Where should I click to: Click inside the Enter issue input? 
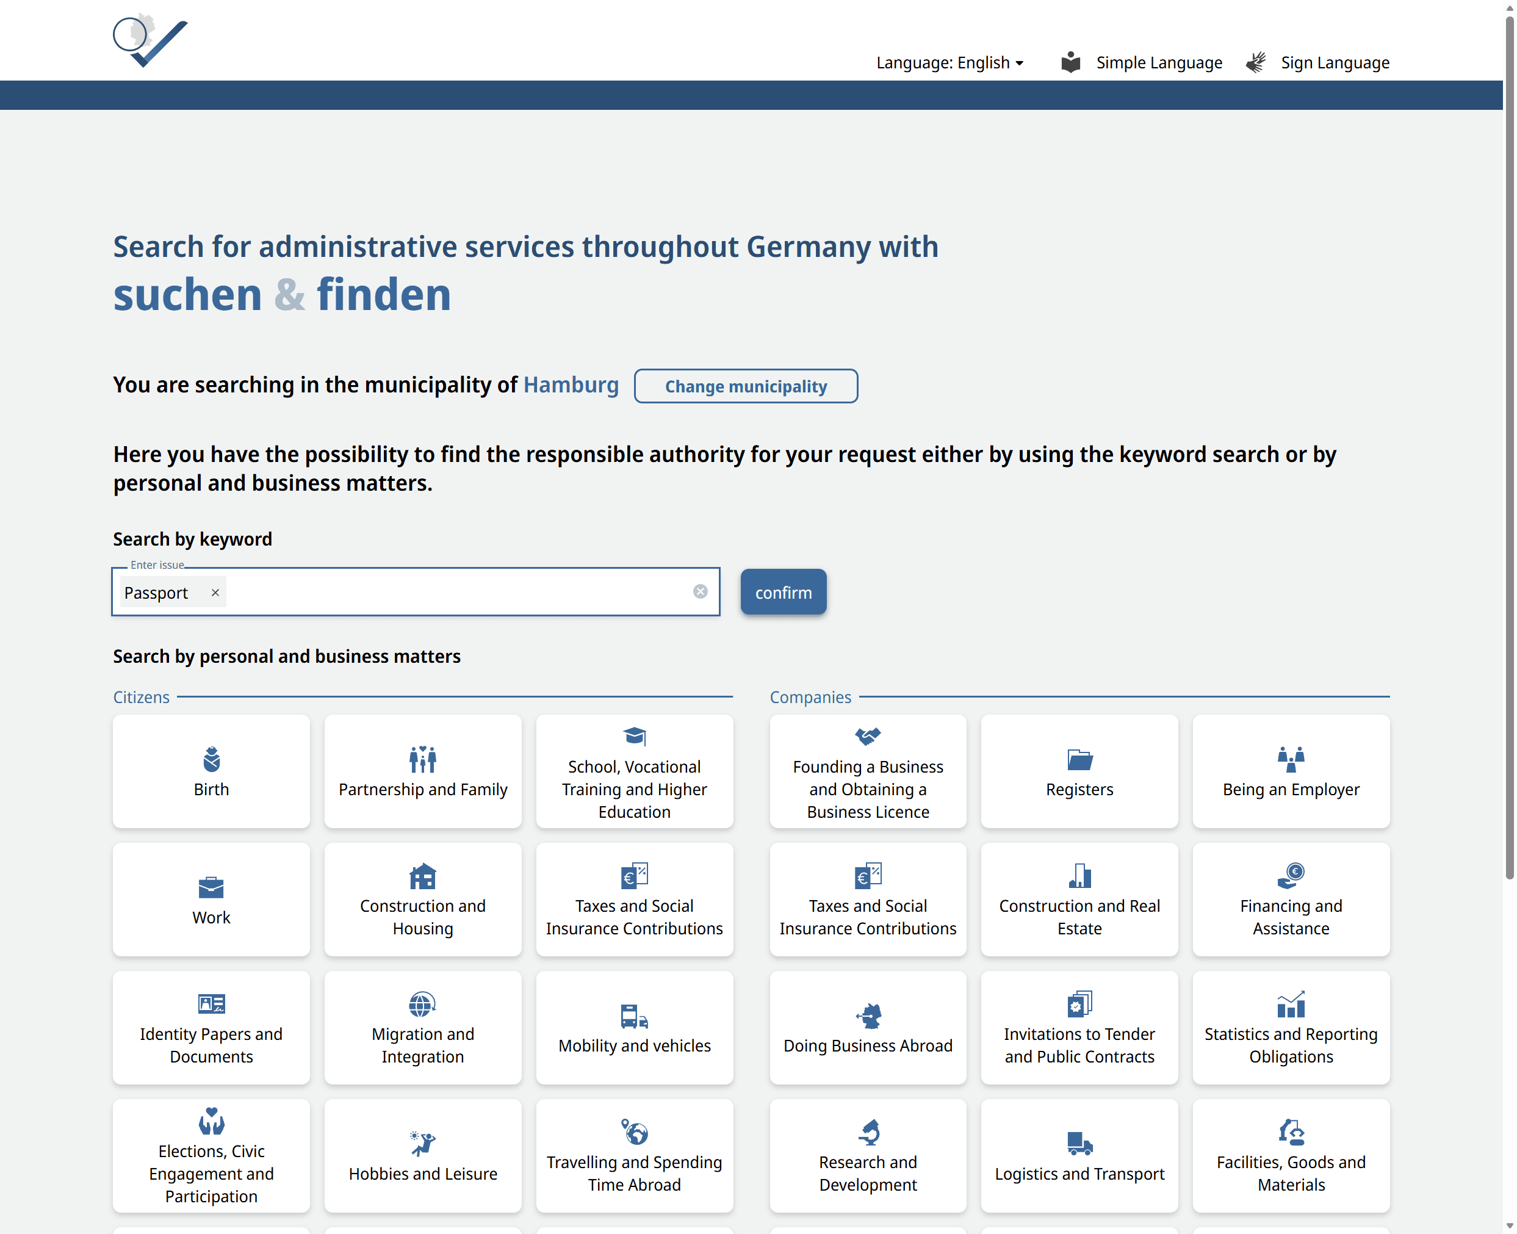coord(455,592)
